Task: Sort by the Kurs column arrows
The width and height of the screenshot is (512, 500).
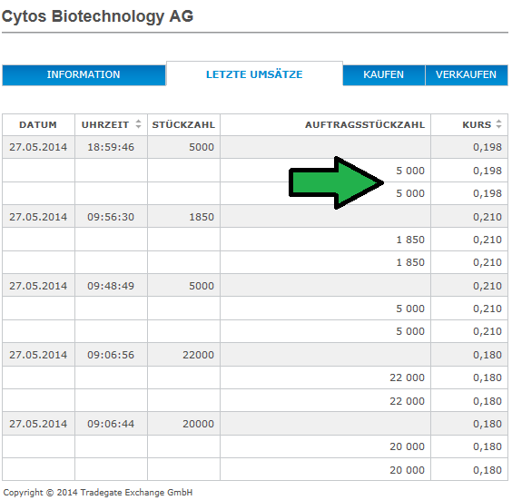Action: coord(498,124)
